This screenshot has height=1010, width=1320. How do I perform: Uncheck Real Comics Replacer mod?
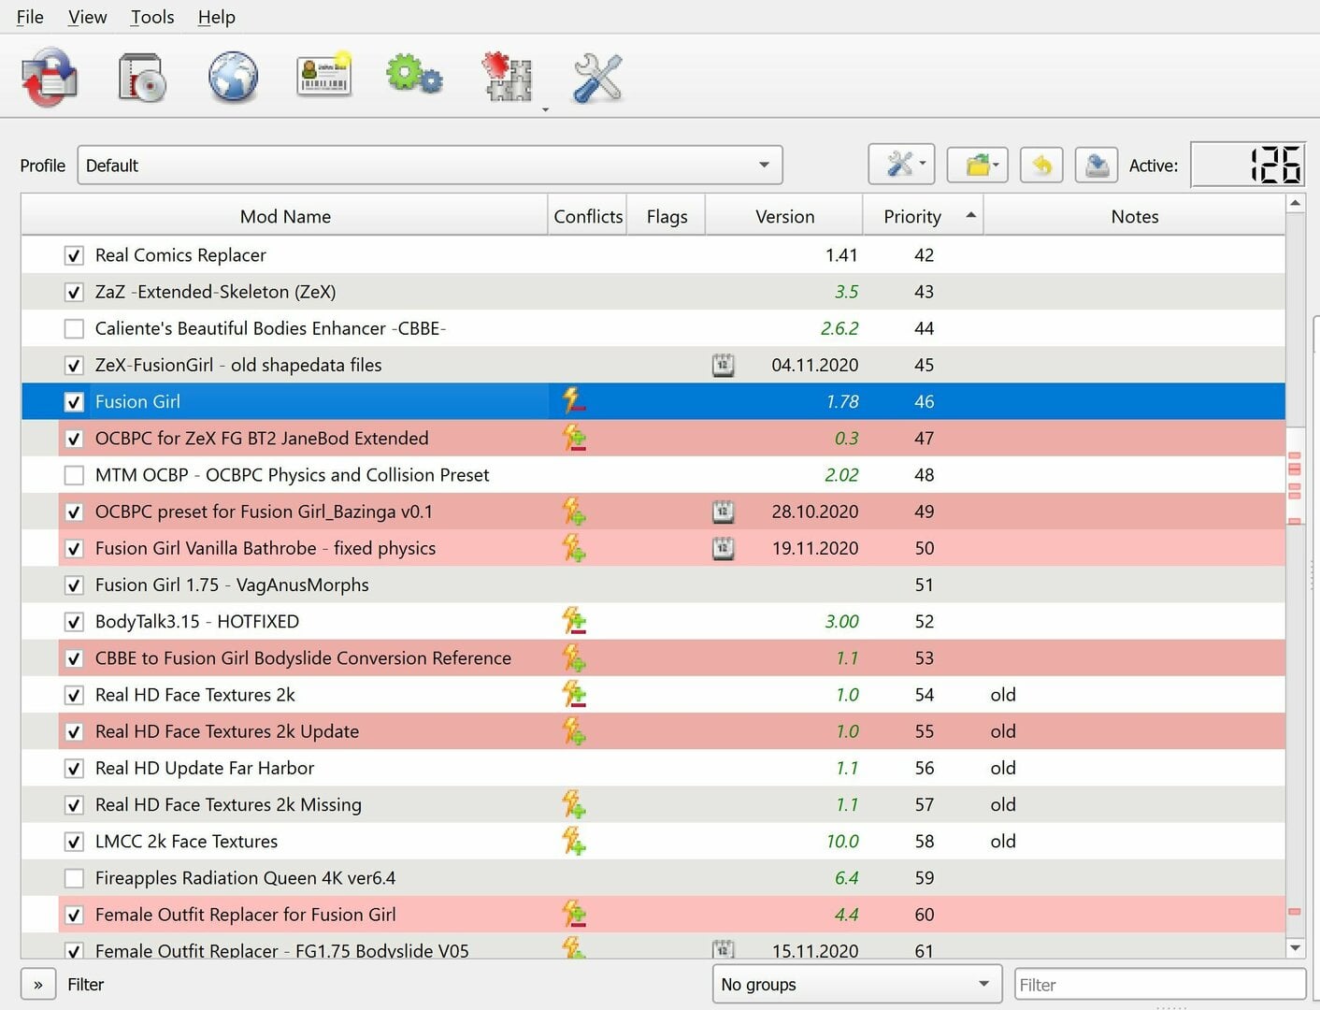(74, 255)
